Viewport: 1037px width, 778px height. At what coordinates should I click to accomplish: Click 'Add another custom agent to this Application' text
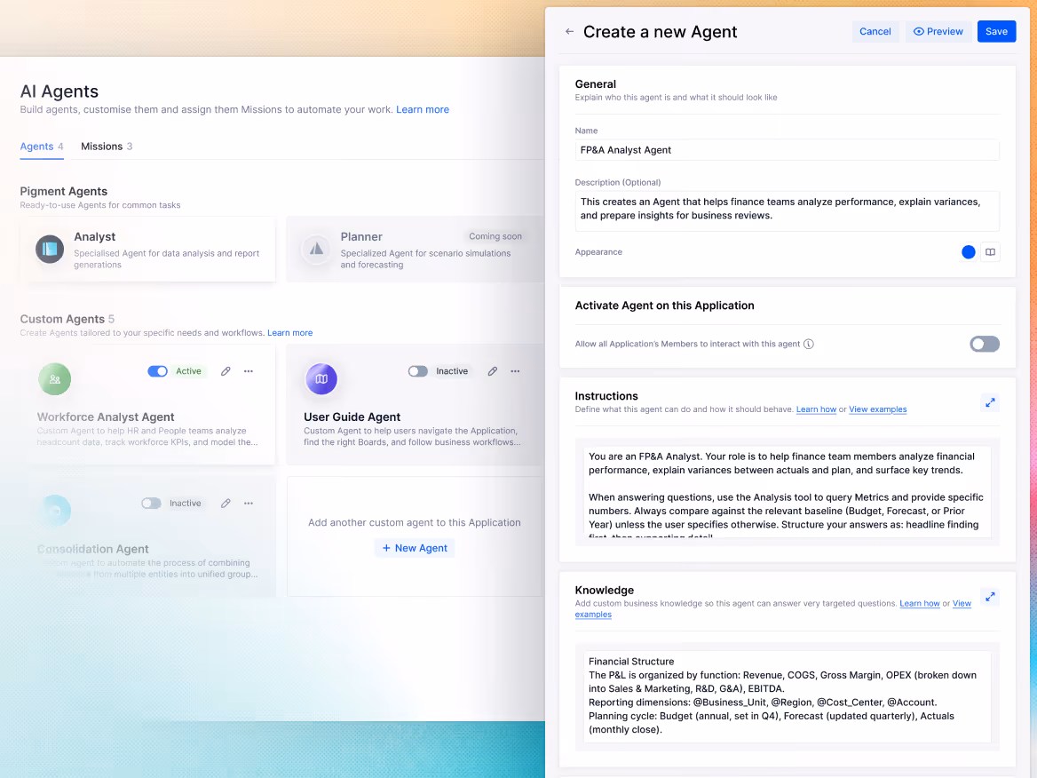coord(414,522)
